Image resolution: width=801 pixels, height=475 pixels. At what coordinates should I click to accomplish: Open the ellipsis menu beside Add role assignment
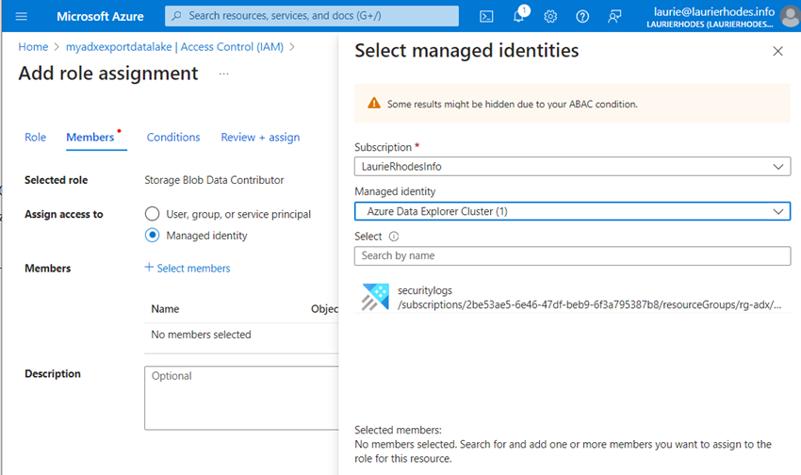223,74
